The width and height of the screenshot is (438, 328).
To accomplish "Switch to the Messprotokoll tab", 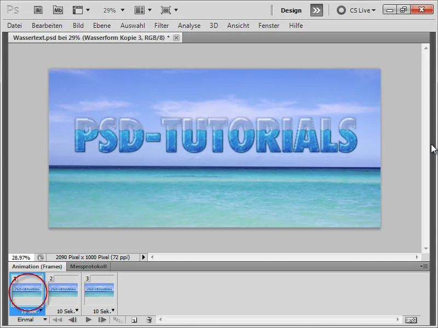I will (88, 267).
